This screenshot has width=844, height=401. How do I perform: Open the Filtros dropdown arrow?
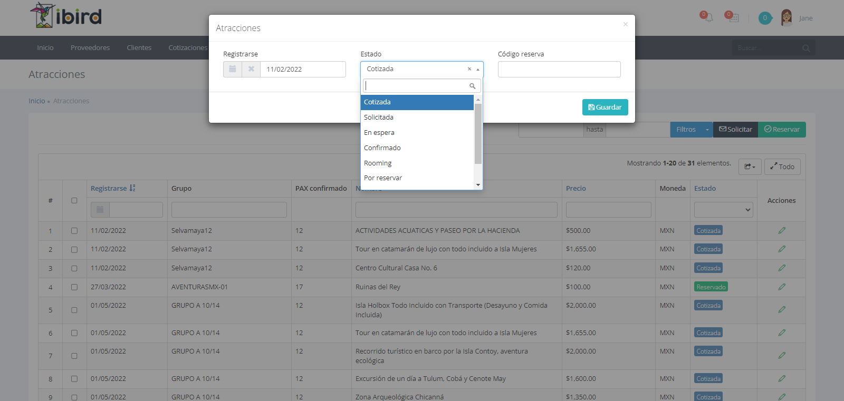pos(707,130)
